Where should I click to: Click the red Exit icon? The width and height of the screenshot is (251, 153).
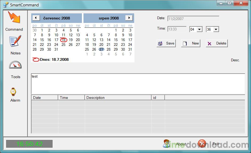[202, 144]
